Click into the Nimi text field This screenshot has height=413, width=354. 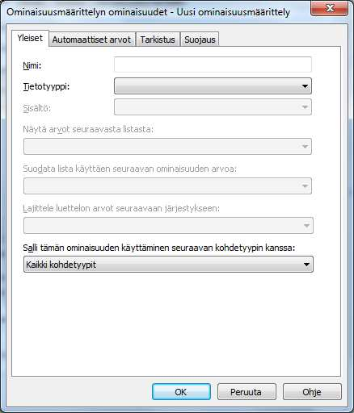tap(213, 65)
